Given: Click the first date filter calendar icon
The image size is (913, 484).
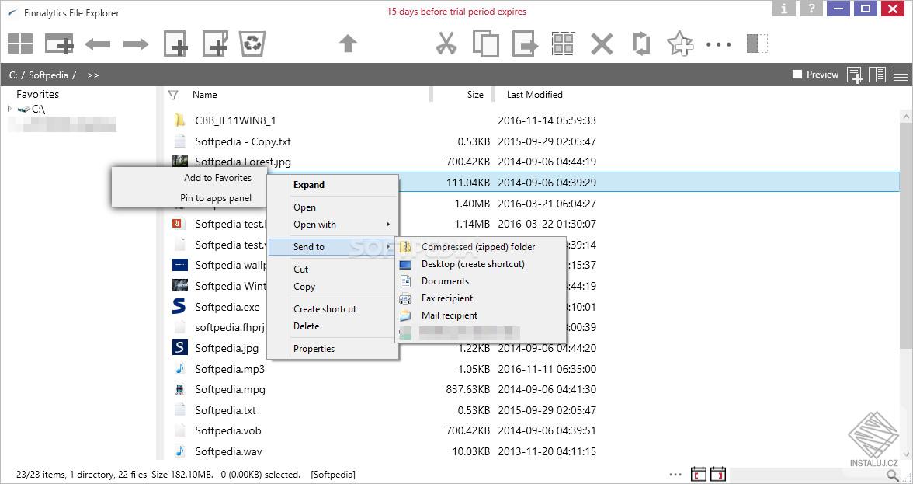Looking at the screenshot, I should (698, 473).
